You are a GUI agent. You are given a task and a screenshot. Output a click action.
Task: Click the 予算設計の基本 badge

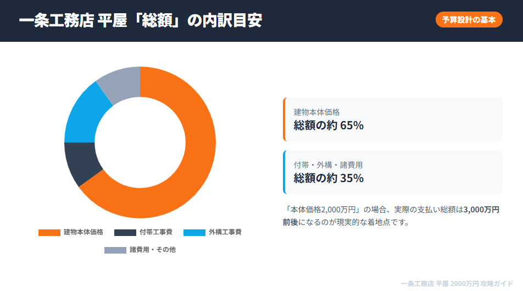pos(469,19)
